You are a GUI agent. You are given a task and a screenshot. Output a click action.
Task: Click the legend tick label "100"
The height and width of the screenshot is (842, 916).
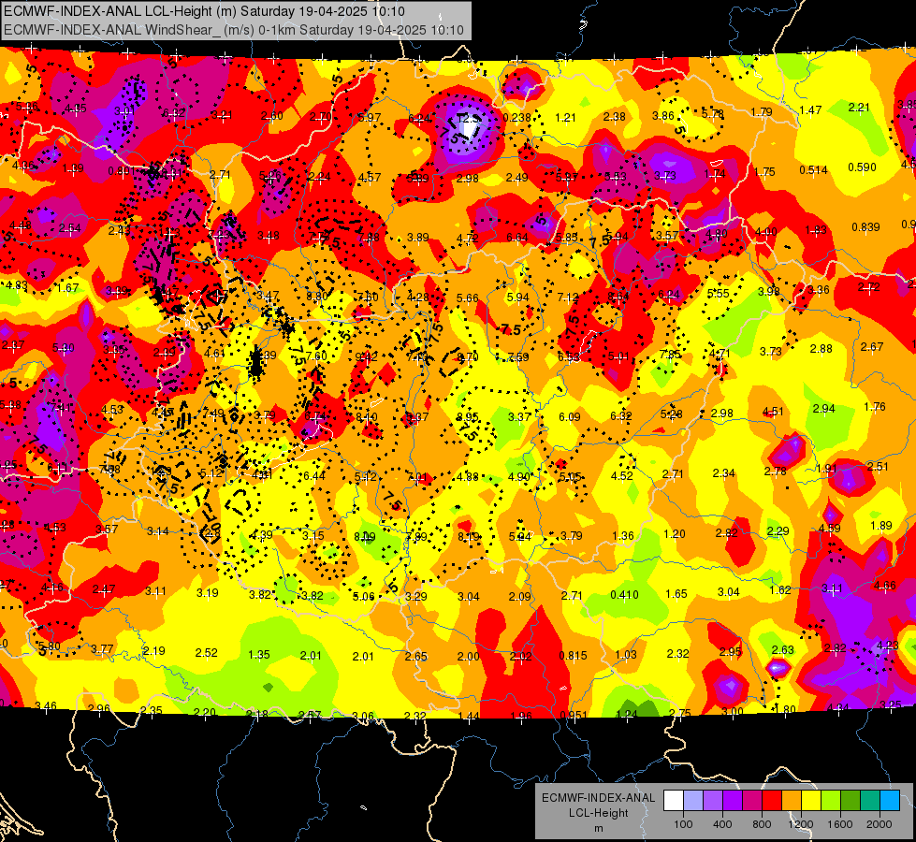683,824
